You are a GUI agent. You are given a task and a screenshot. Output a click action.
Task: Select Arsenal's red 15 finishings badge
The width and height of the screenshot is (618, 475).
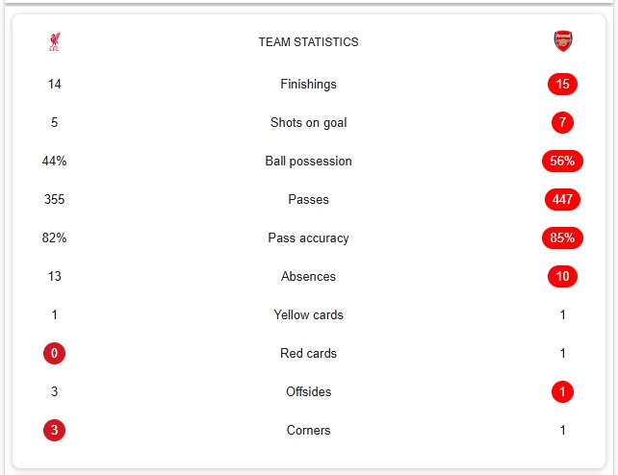click(x=562, y=84)
